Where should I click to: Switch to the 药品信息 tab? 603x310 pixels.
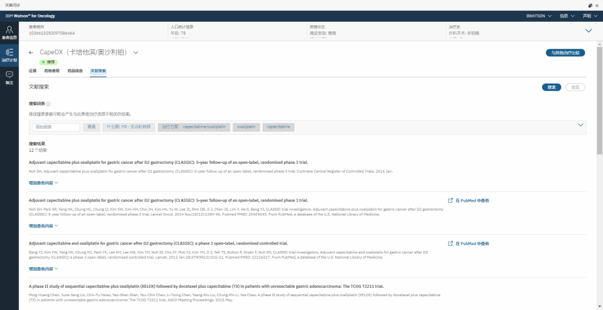(75, 71)
